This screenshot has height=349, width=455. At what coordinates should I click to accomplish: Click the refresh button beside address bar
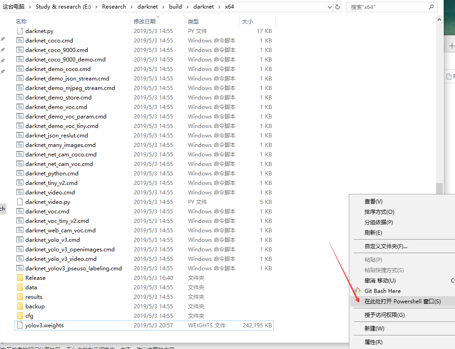click(337, 7)
